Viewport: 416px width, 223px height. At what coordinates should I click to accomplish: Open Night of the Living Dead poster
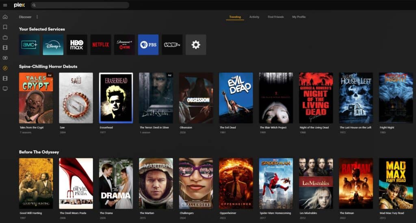pos(316,98)
